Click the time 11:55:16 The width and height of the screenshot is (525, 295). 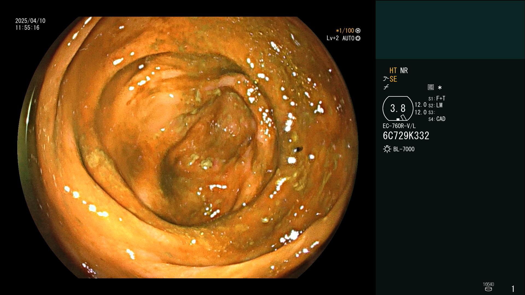click(x=27, y=28)
